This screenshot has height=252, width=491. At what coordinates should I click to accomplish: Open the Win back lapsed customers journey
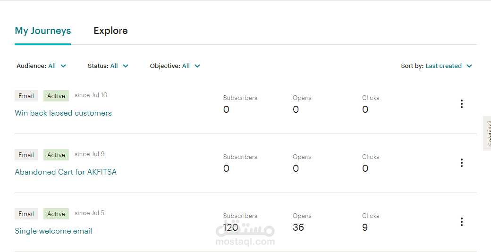pyautogui.click(x=63, y=113)
